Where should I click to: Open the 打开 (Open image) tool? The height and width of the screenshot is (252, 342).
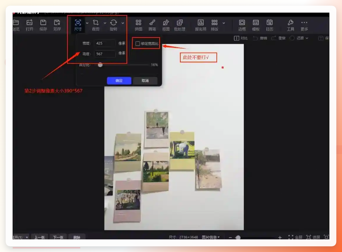[x=29, y=25]
